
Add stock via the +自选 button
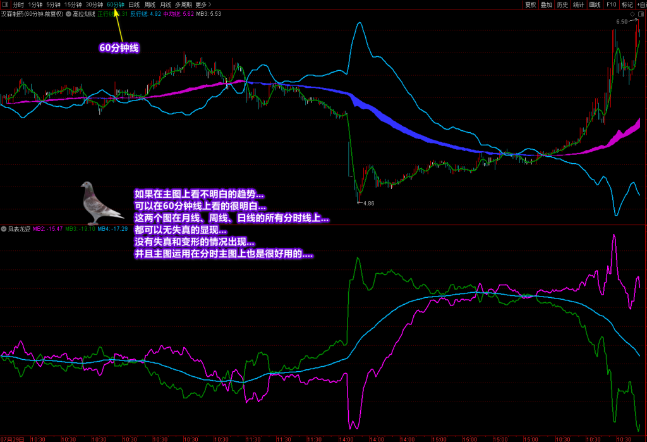(642, 4)
